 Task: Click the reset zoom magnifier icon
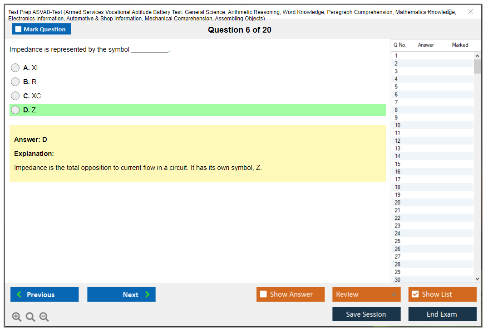pyautogui.click(x=30, y=317)
